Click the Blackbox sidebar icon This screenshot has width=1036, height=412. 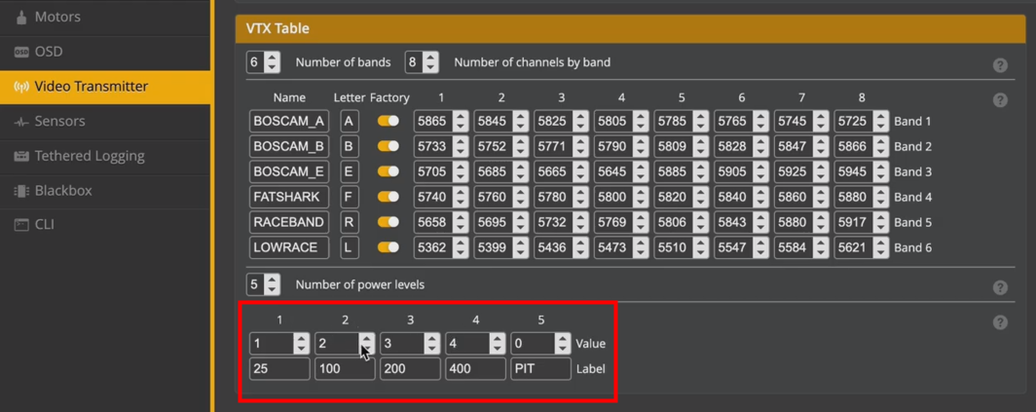pos(20,191)
